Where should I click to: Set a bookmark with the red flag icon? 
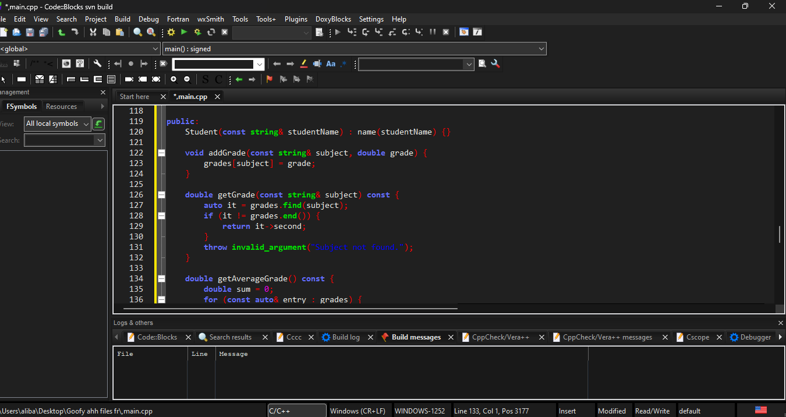pyautogui.click(x=269, y=79)
